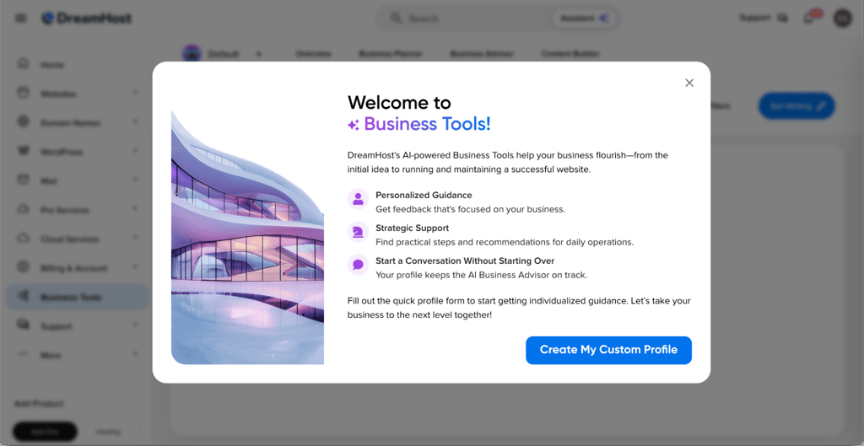Viewport: 864px width, 446px height.
Task: Click the Billing & Account icon
Action: [x=23, y=267]
